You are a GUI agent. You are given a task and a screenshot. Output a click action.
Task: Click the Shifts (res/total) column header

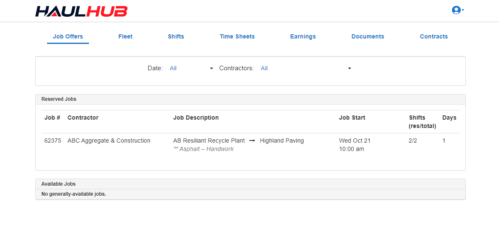tap(422, 122)
